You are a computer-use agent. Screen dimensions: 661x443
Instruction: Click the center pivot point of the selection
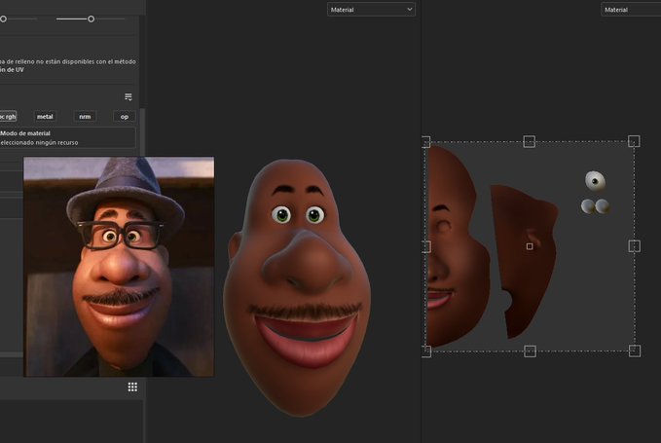530,246
